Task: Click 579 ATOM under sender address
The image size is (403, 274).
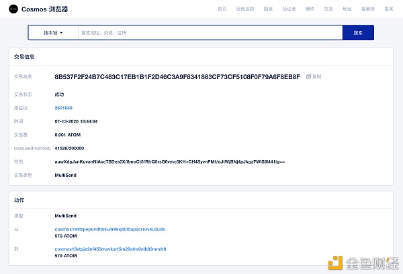Action: (66, 236)
